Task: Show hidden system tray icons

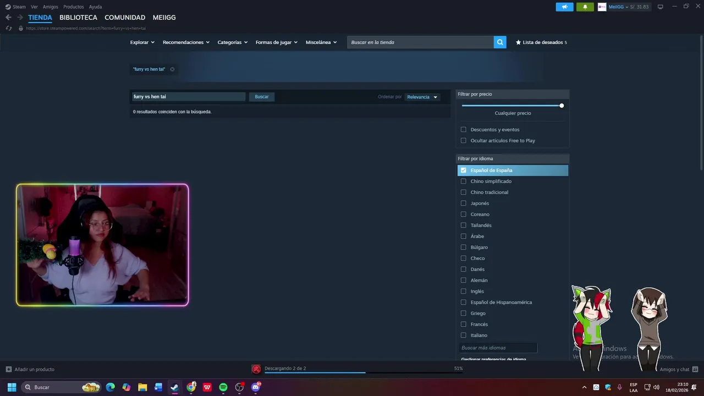Action: point(584,387)
